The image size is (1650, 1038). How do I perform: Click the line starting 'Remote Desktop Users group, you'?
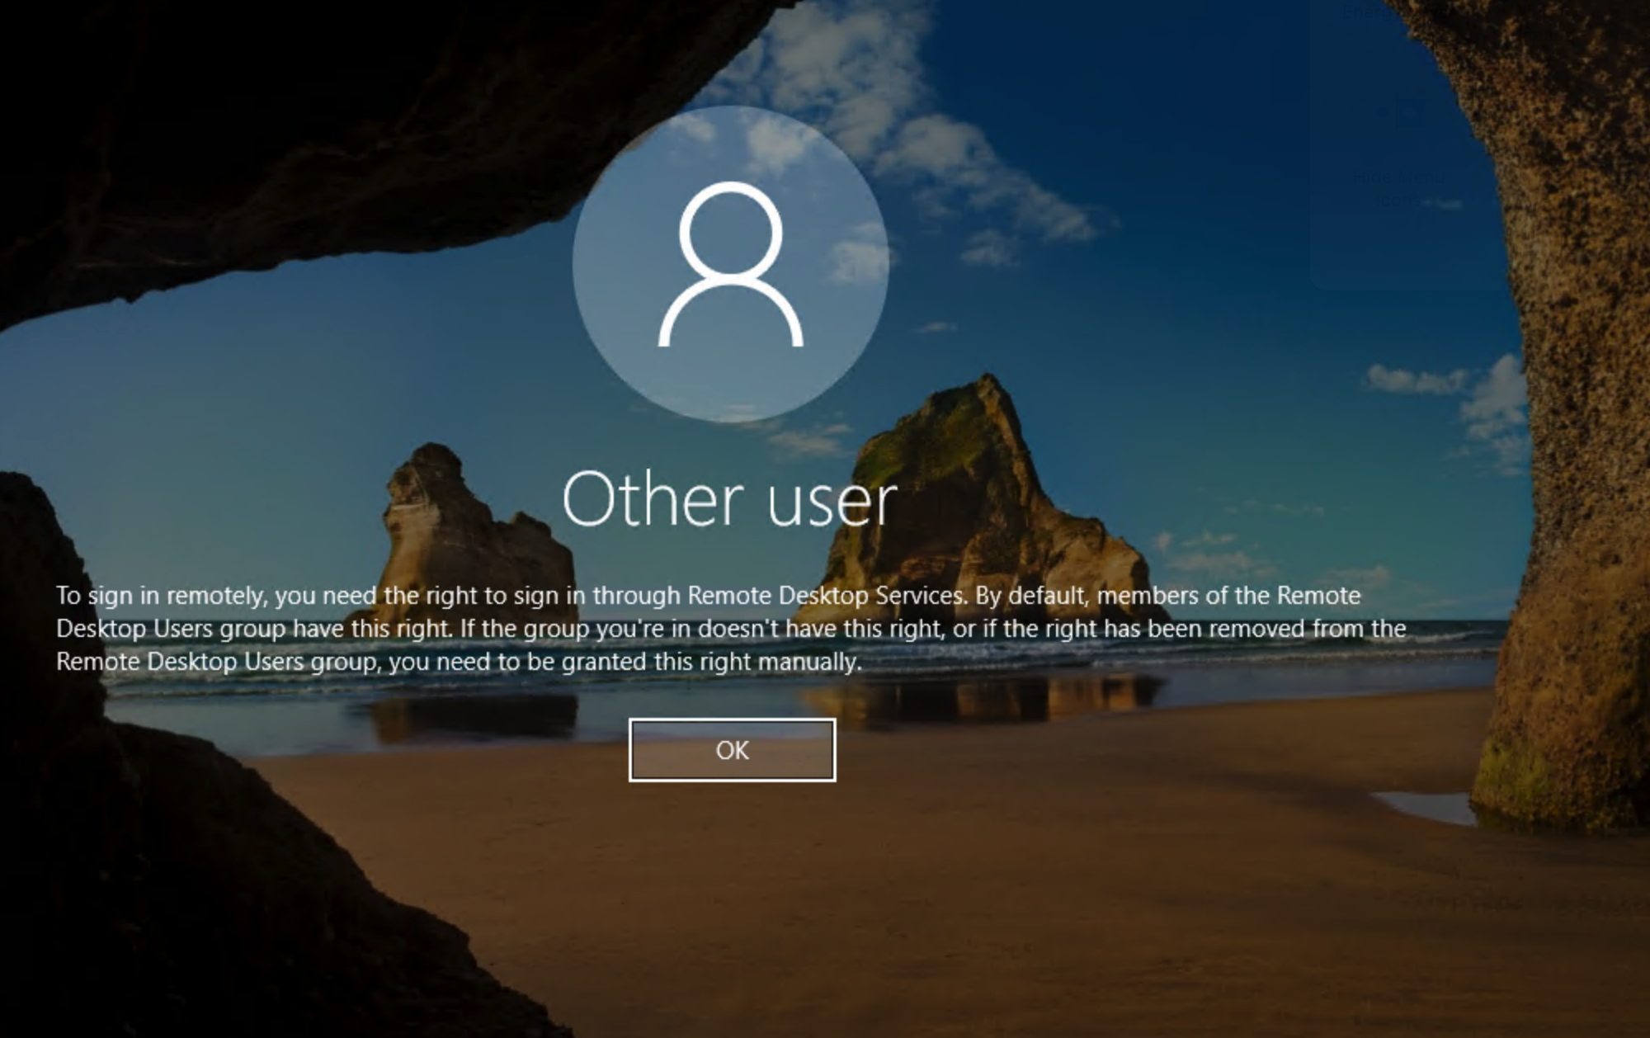(459, 662)
